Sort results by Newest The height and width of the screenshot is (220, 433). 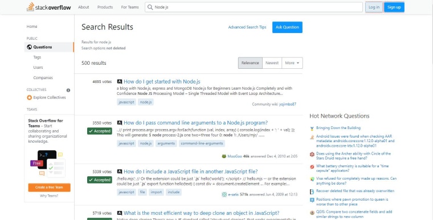pyautogui.click(x=272, y=63)
